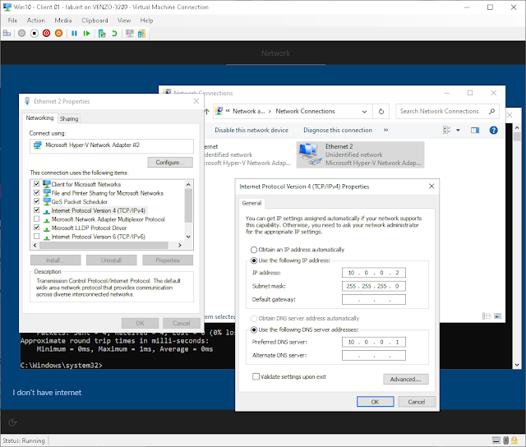
Task: Open Advanced TCP/IP settings
Action: click(405, 380)
